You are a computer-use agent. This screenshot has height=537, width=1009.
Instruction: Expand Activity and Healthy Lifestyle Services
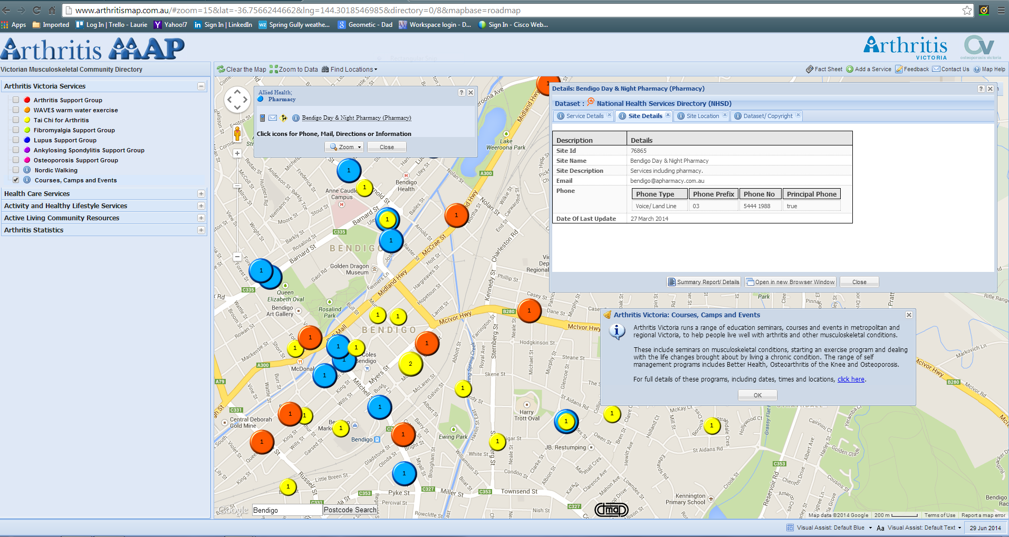click(201, 206)
